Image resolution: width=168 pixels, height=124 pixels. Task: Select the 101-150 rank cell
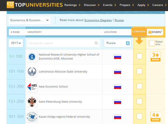point(16,71)
